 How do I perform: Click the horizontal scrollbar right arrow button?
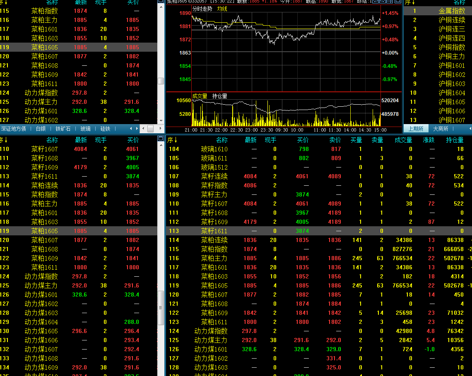click(x=161, y=129)
